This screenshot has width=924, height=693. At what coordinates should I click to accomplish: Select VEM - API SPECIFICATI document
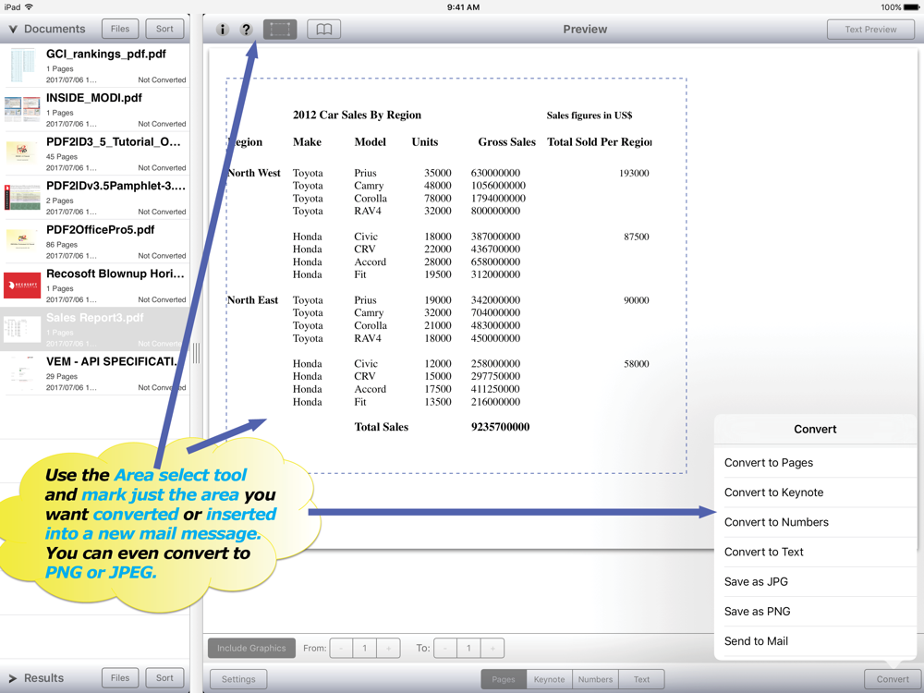coord(95,373)
